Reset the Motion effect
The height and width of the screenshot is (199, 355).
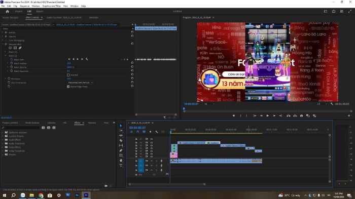click(x=132, y=32)
